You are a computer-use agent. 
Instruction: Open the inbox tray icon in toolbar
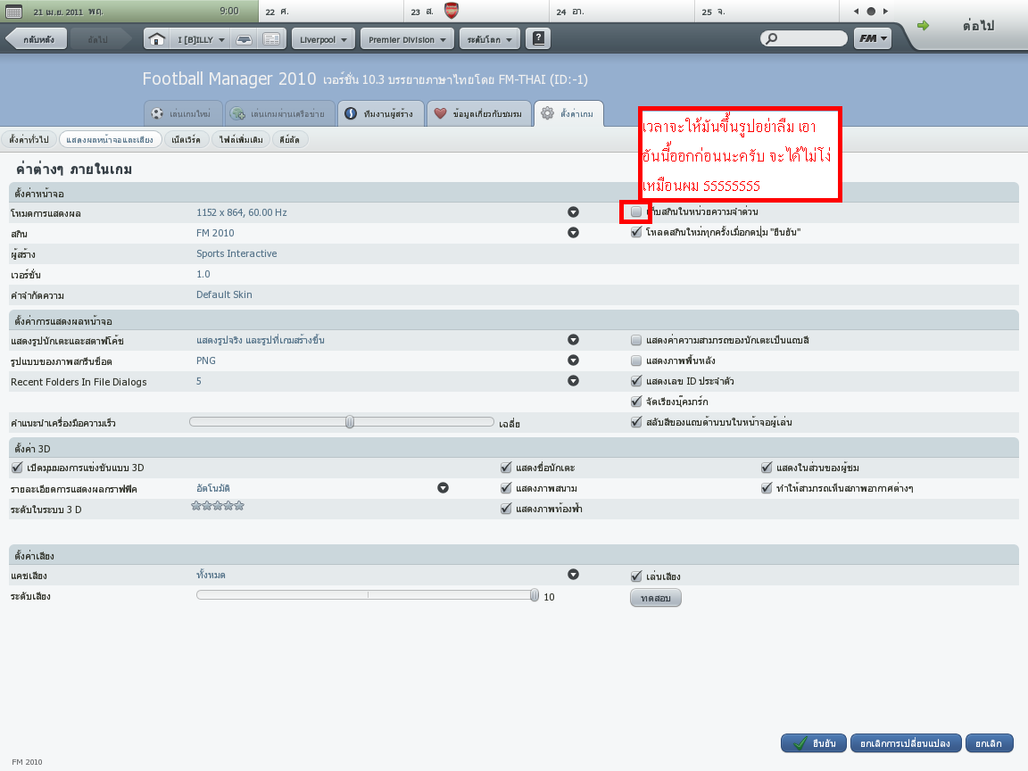[x=244, y=39]
